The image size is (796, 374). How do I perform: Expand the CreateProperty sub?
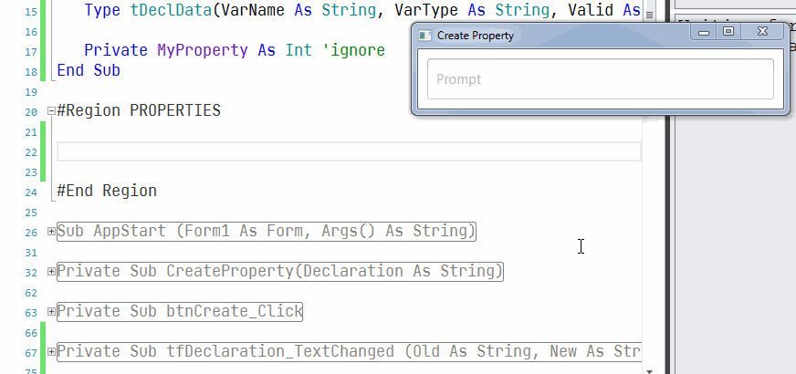[x=51, y=272]
